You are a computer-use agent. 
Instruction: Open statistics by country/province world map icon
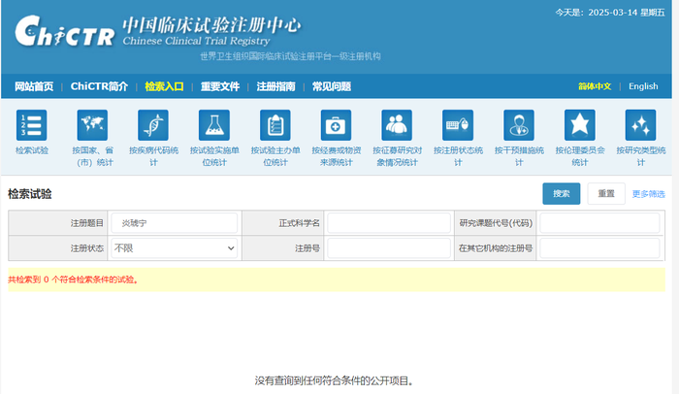92,125
